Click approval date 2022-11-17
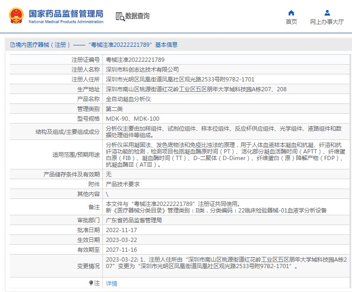Viewport: 352px width, 292px height. tap(121, 230)
